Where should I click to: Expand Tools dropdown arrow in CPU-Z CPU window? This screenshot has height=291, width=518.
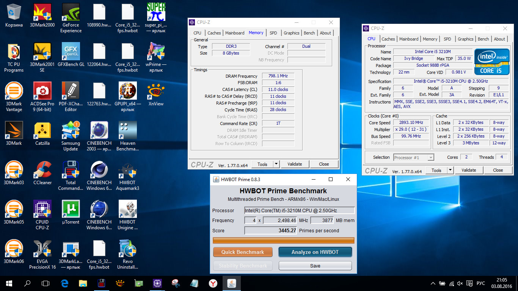click(x=451, y=170)
